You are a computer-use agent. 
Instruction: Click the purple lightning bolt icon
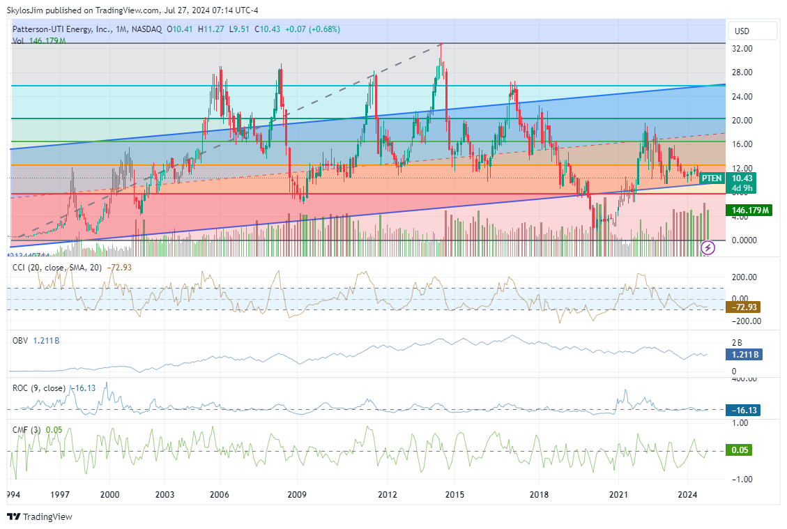pos(708,247)
